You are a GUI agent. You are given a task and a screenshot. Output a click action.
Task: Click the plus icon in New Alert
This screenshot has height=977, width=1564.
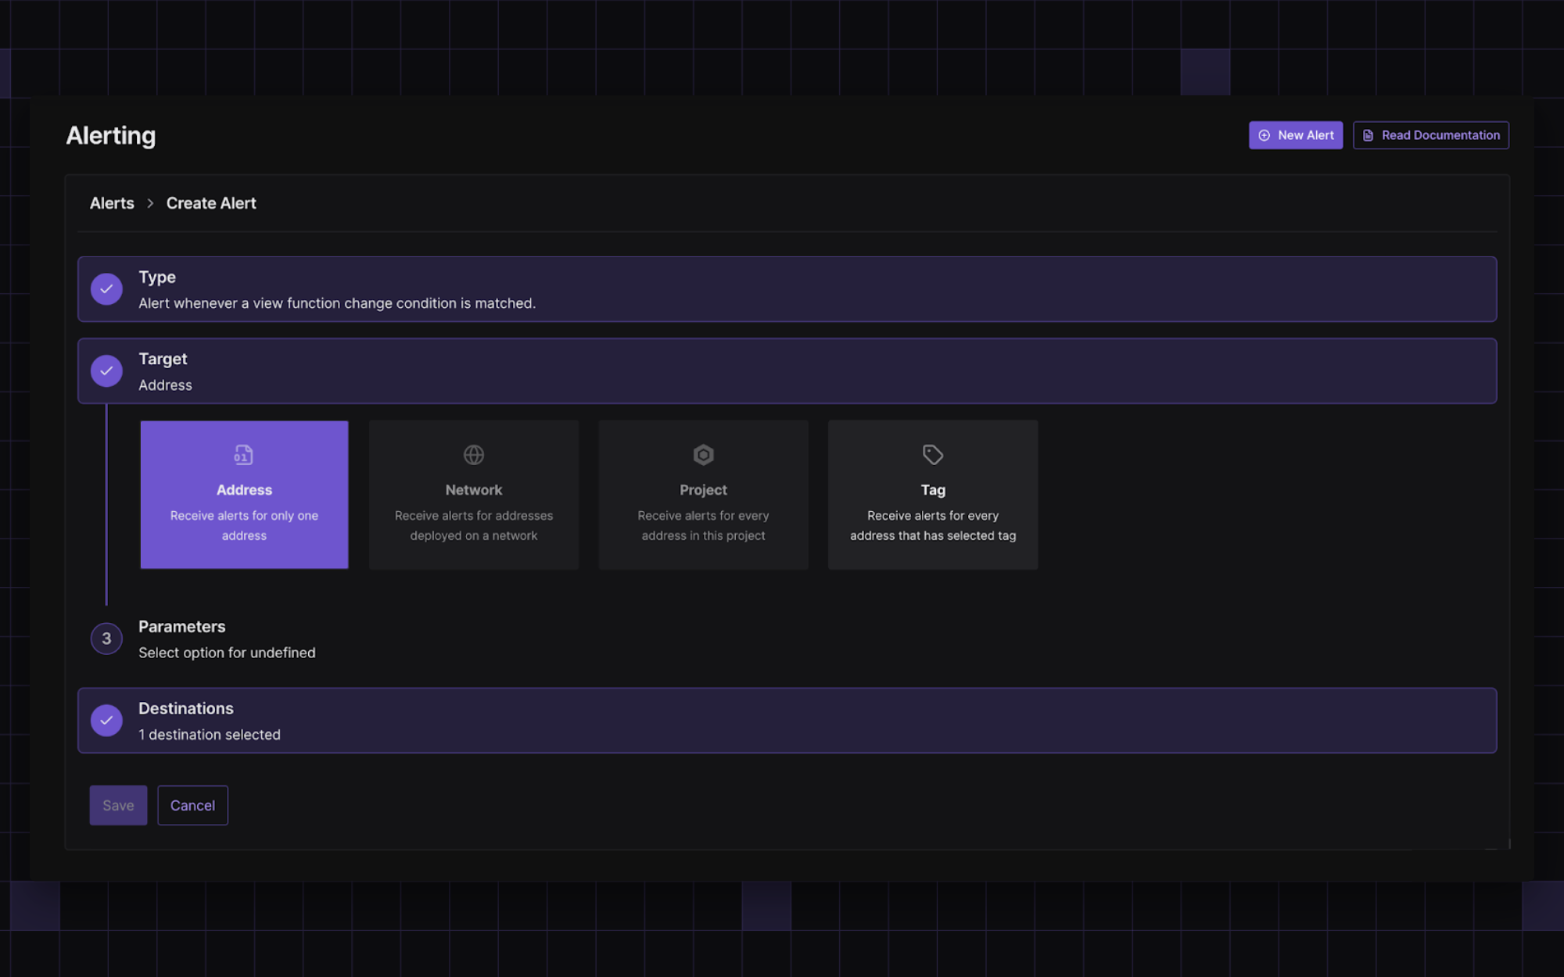coord(1264,135)
